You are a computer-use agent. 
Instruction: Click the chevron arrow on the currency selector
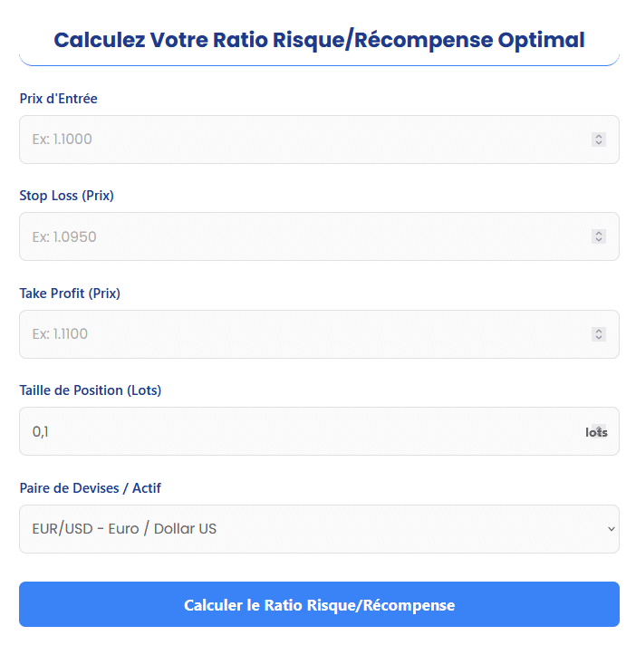tap(612, 529)
